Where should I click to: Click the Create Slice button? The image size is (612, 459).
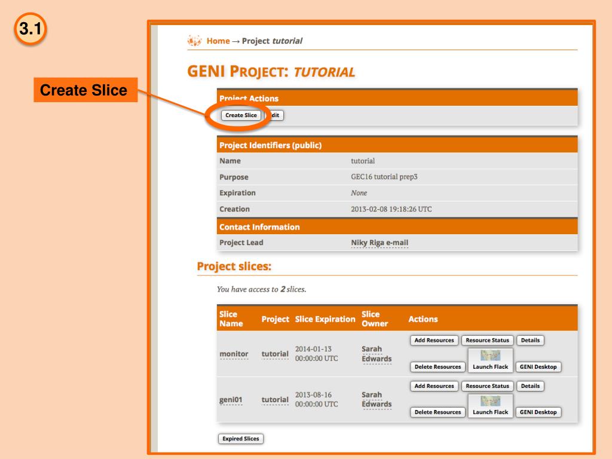pyautogui.click(x=241, y=115)
